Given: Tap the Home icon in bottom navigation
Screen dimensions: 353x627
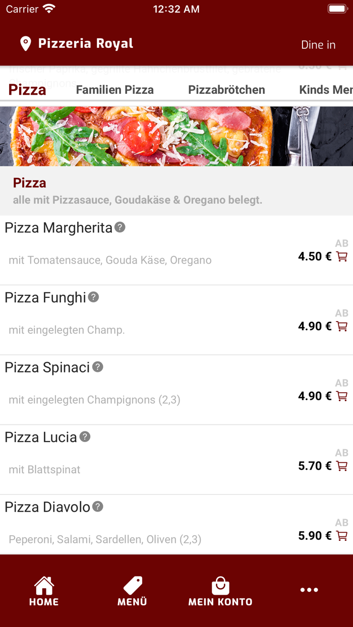Looking at the screenshot, I should coord(44,587).
